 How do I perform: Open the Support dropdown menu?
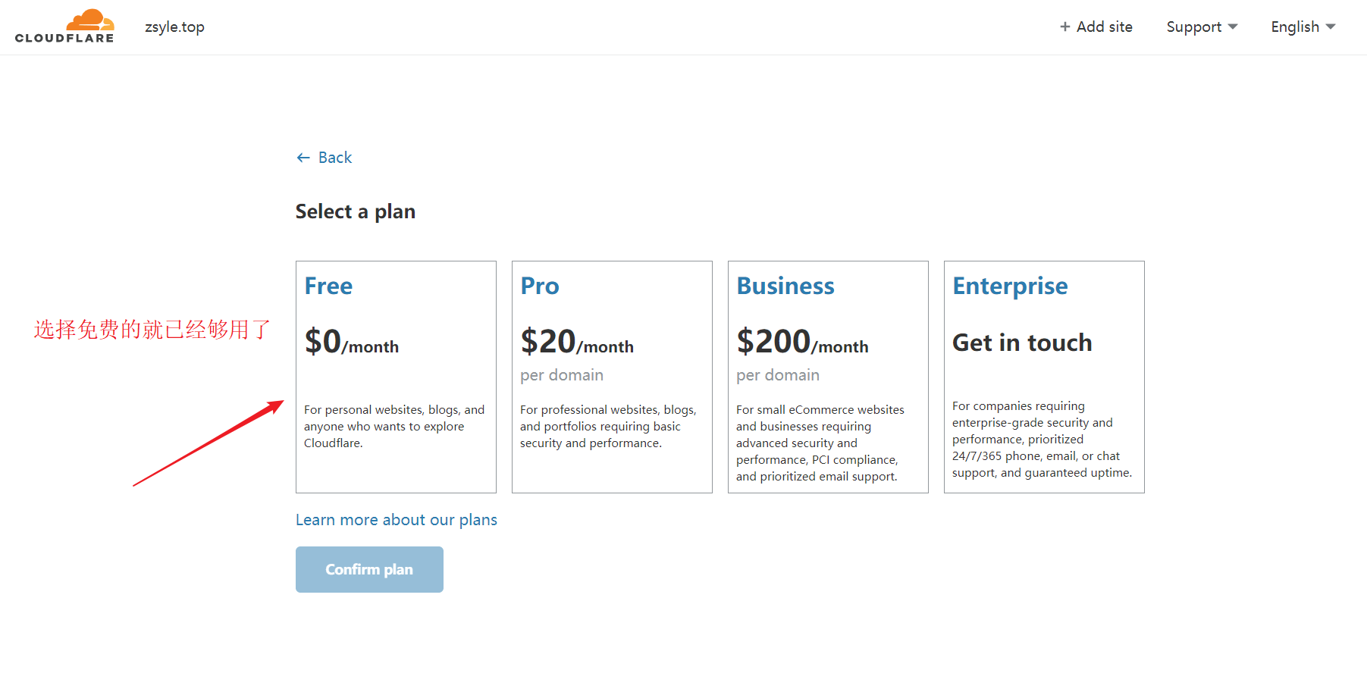coord(1194,27)
